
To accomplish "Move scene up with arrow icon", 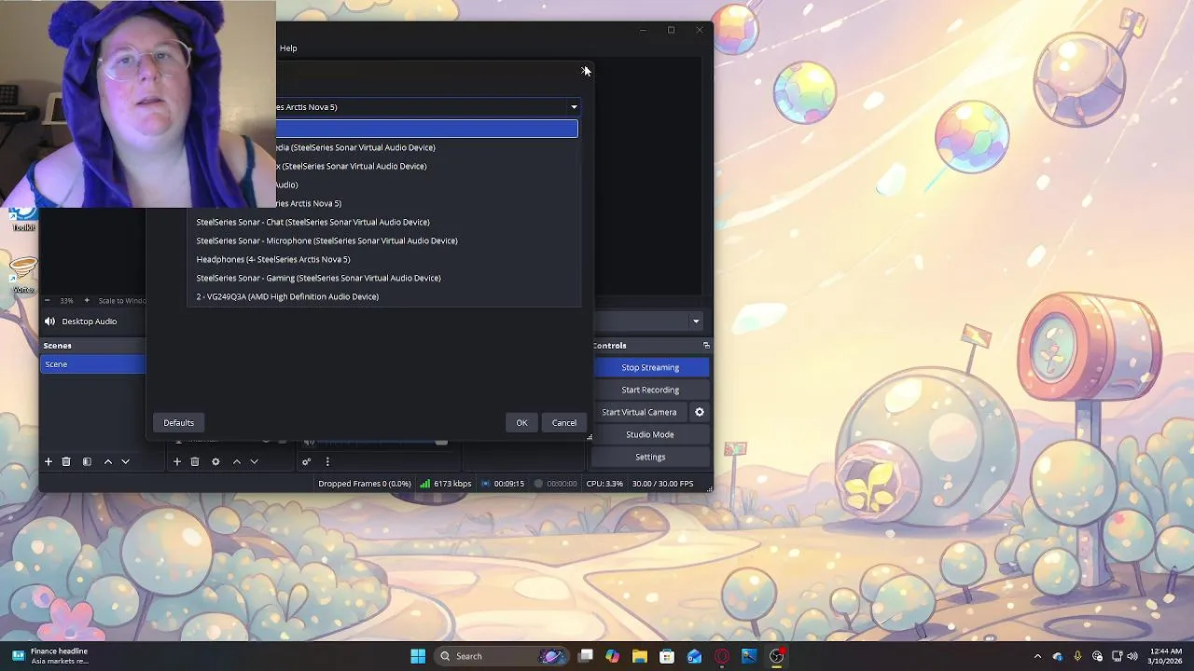I will (x=108, y=461).
